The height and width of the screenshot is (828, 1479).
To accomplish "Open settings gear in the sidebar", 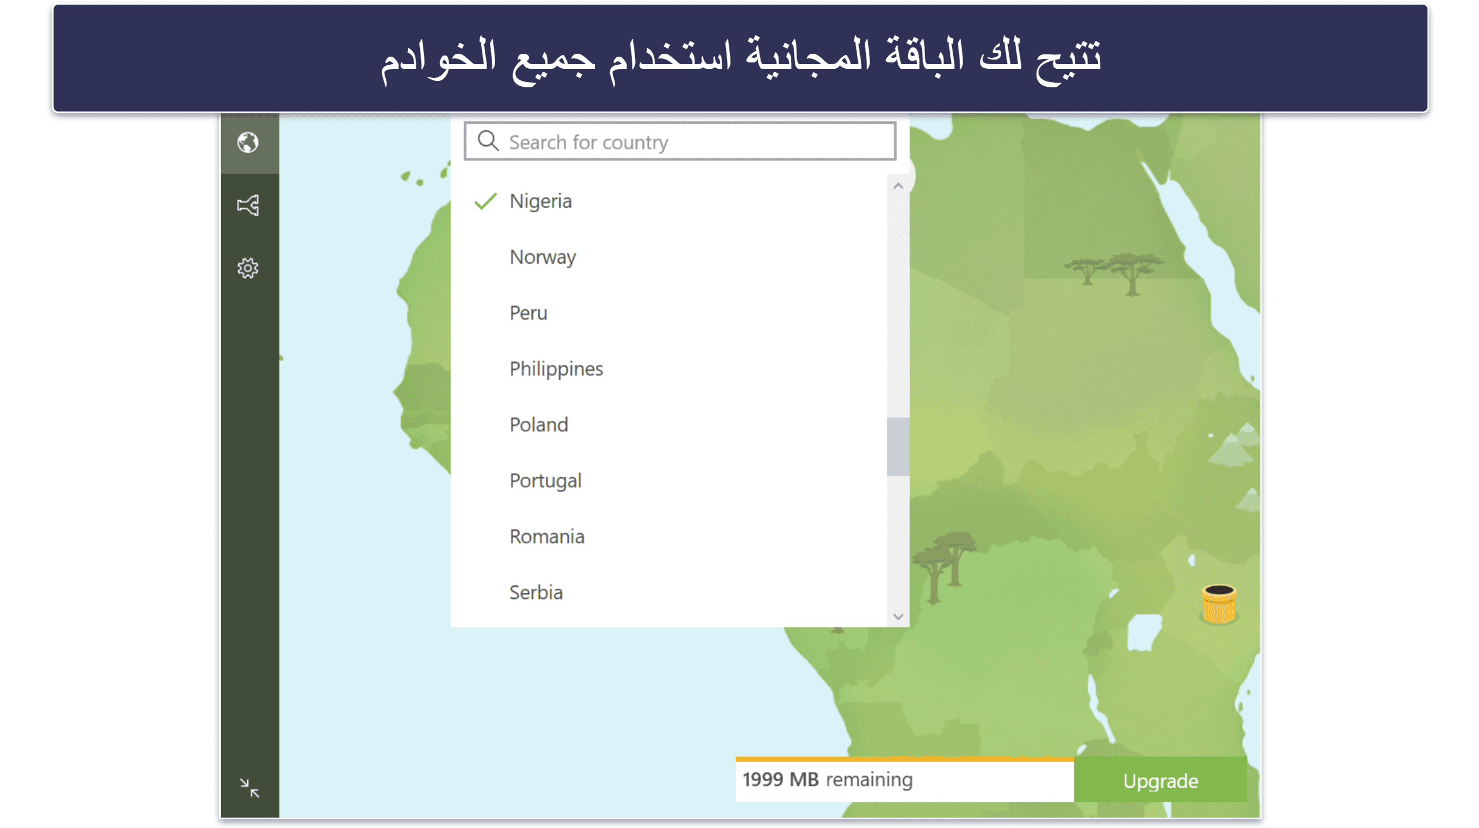I will click(248, 268).
